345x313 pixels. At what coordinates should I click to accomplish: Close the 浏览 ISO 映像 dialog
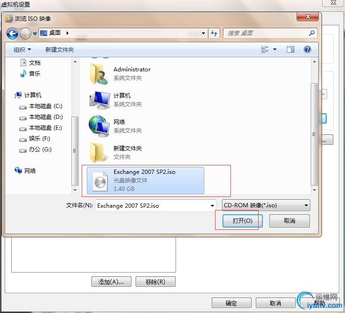tap(307, 16)
